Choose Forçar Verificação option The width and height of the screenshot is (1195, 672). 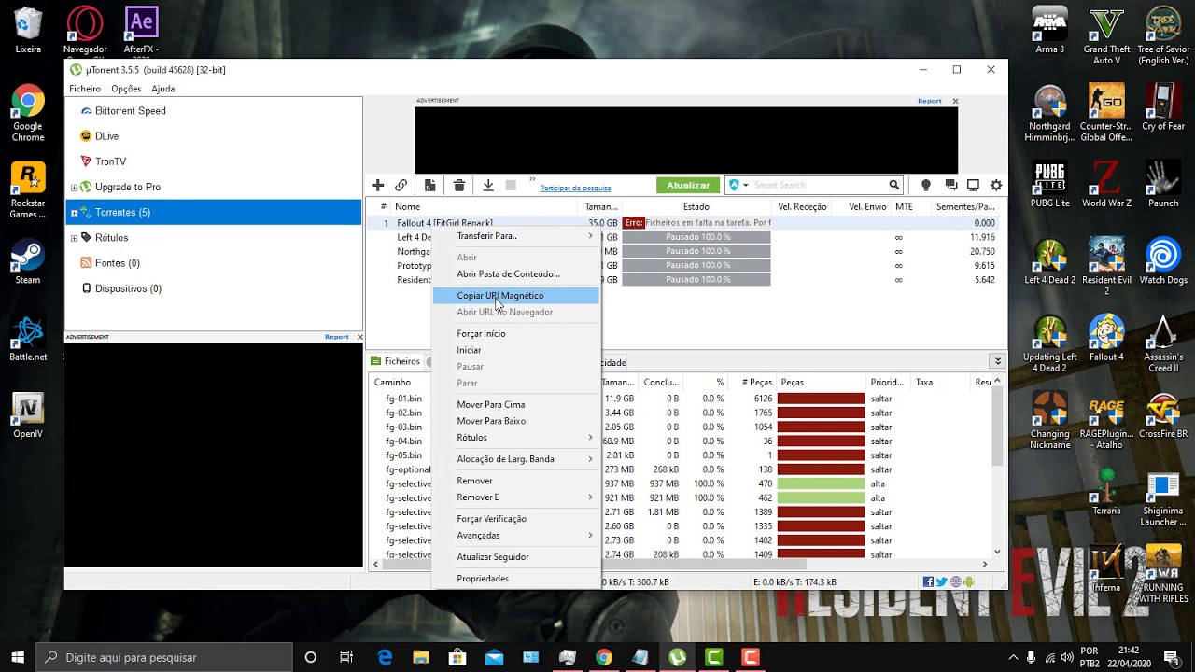[515, 519]
